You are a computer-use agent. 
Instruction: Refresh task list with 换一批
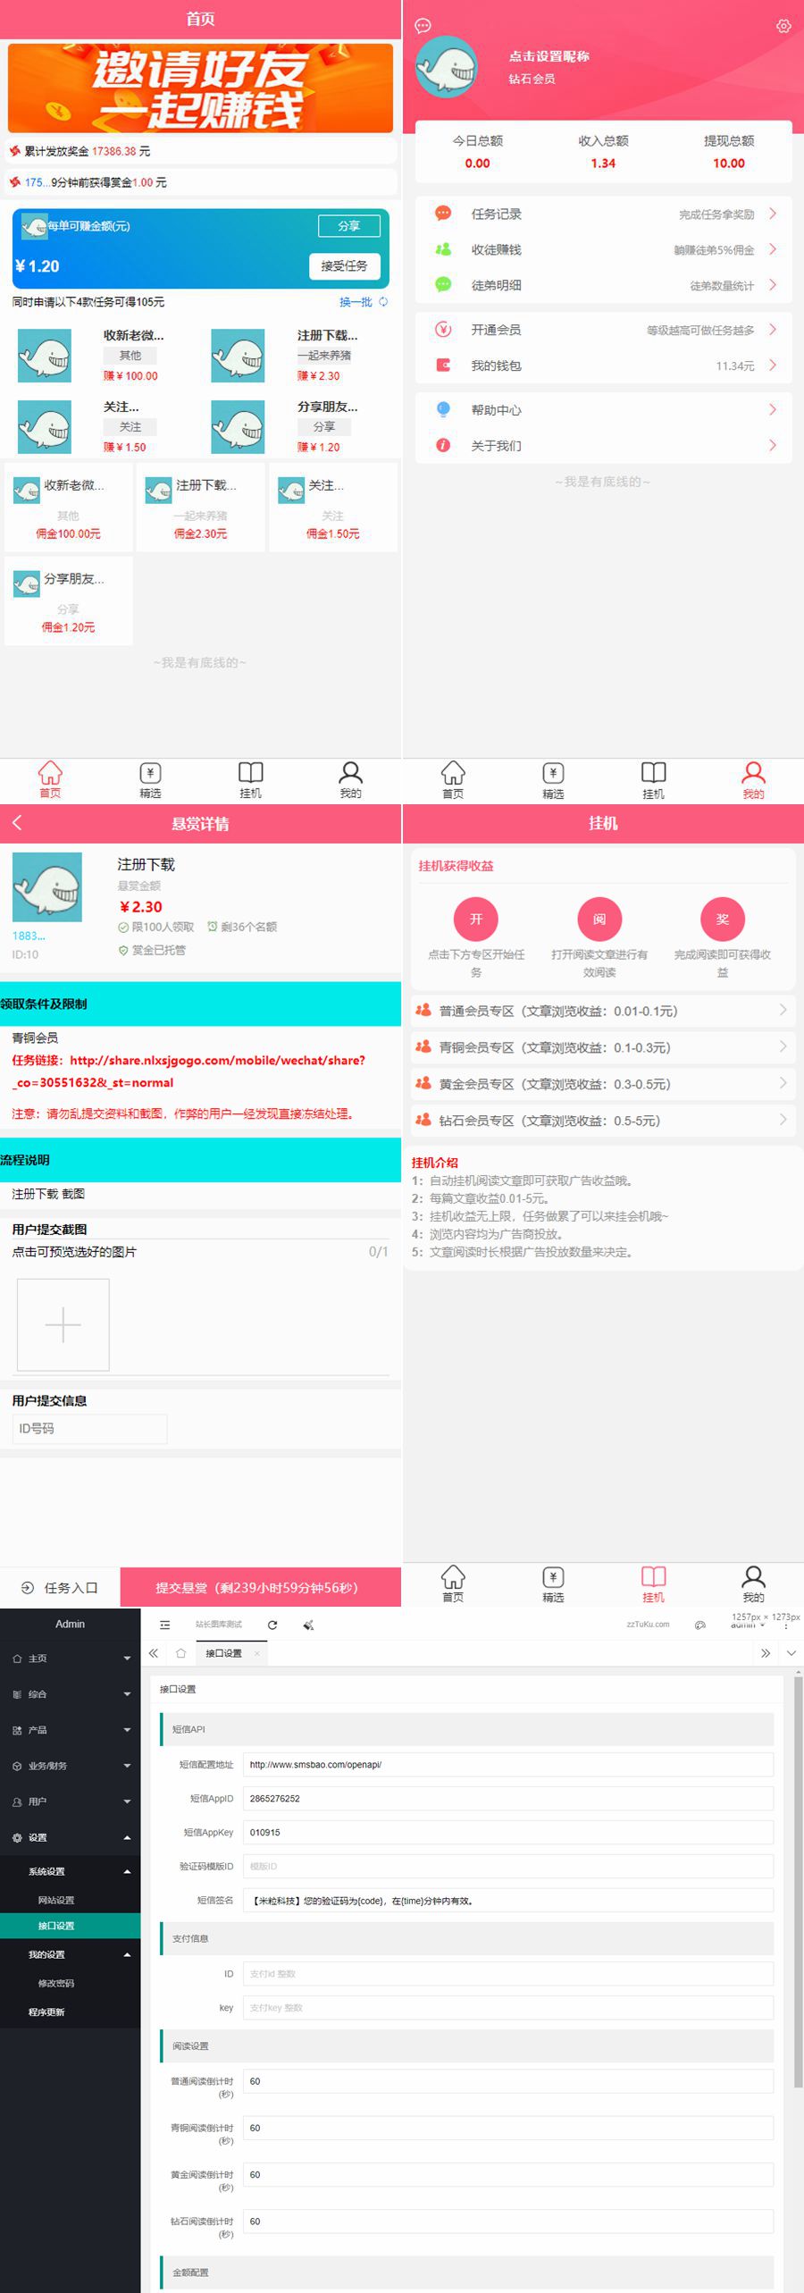coord(363,302)
